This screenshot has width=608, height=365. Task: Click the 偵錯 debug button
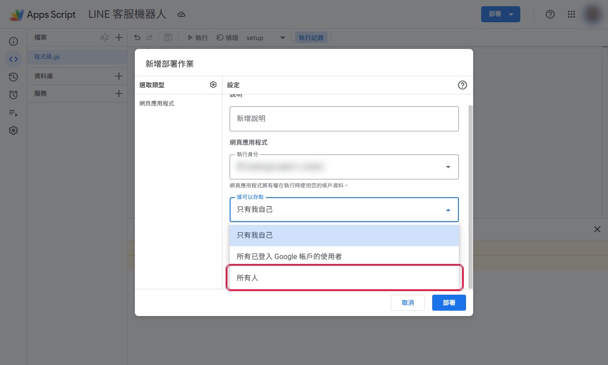point(227,38)
